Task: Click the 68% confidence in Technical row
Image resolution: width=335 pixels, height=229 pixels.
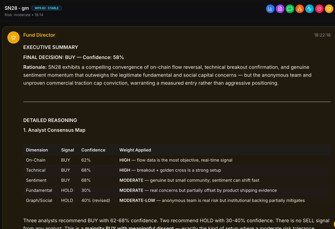Action: (x=86, y=170)
